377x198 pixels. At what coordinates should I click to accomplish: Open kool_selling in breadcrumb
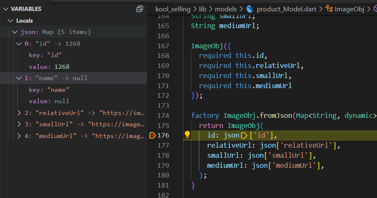coord(173,9)
